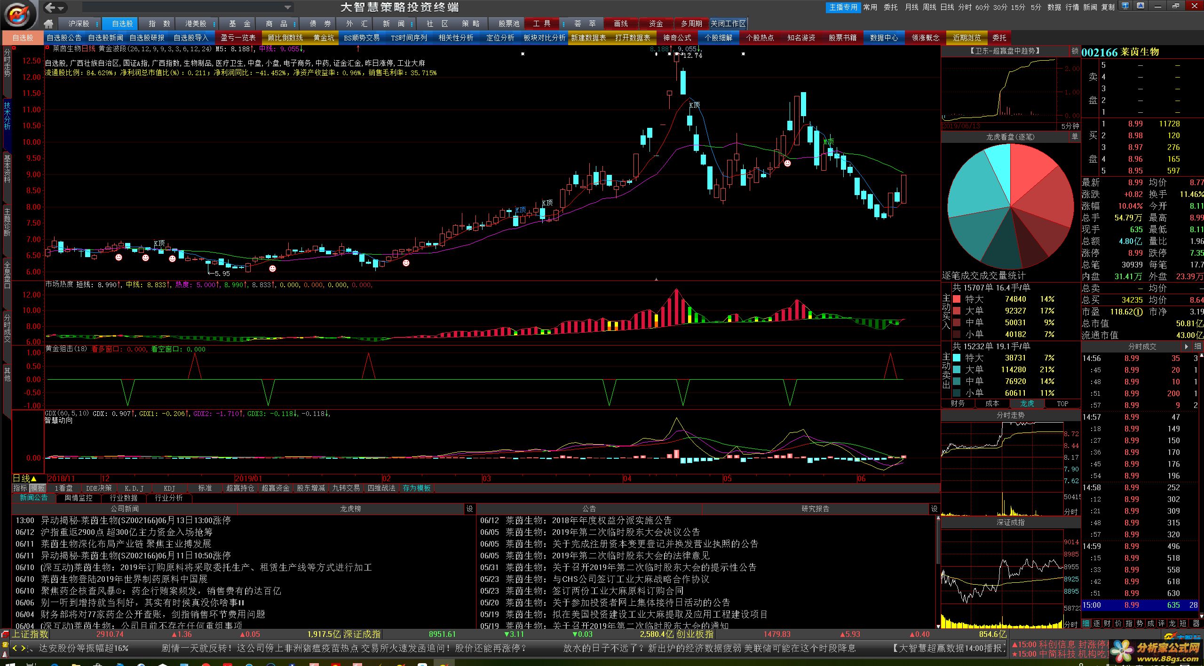Expand the 港美股 submenu dots
Screen dimensions: 1204x666
click(214, 24)
